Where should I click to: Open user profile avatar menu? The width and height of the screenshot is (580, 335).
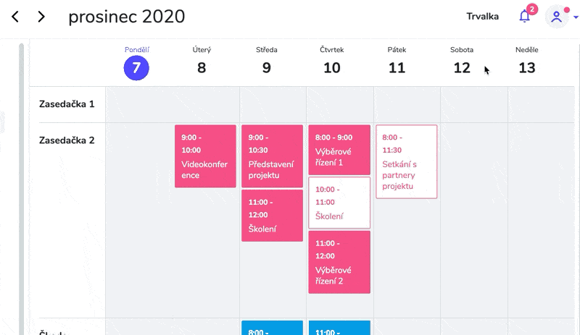click(x=557, y=17)
